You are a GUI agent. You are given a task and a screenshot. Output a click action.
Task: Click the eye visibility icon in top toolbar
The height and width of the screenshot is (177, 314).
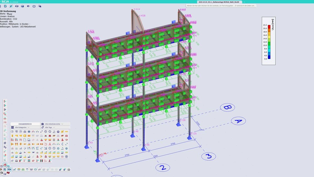coord(28,6)
